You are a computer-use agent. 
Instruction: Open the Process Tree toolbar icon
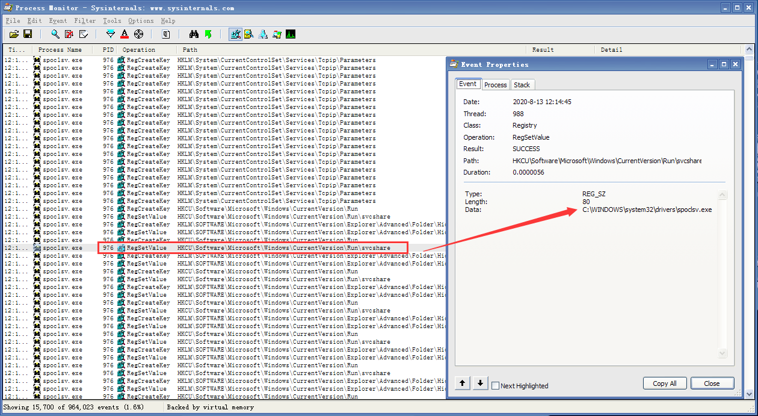tap(166, 34)
